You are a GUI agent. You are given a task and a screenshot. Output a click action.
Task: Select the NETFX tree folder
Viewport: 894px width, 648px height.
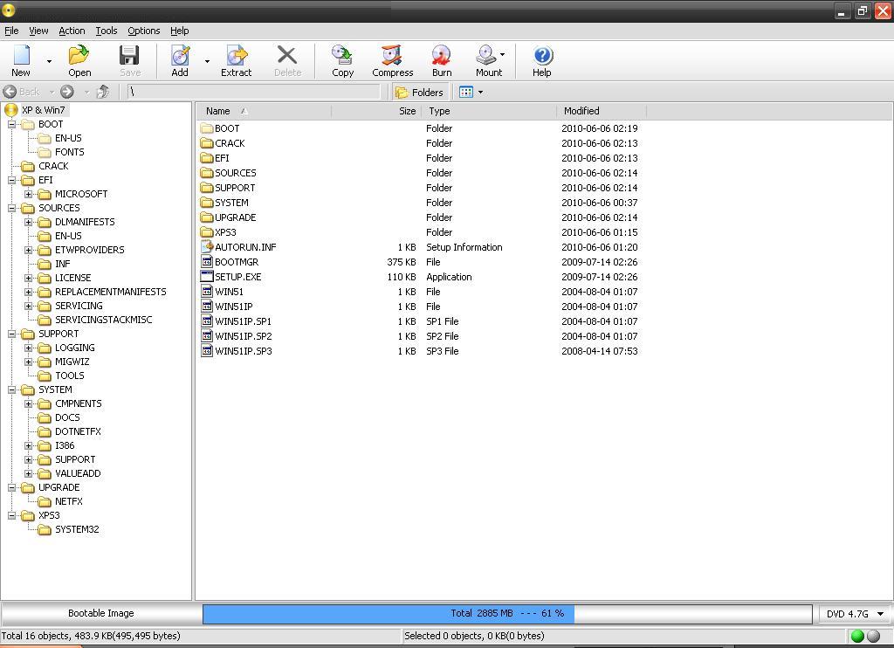69,501
